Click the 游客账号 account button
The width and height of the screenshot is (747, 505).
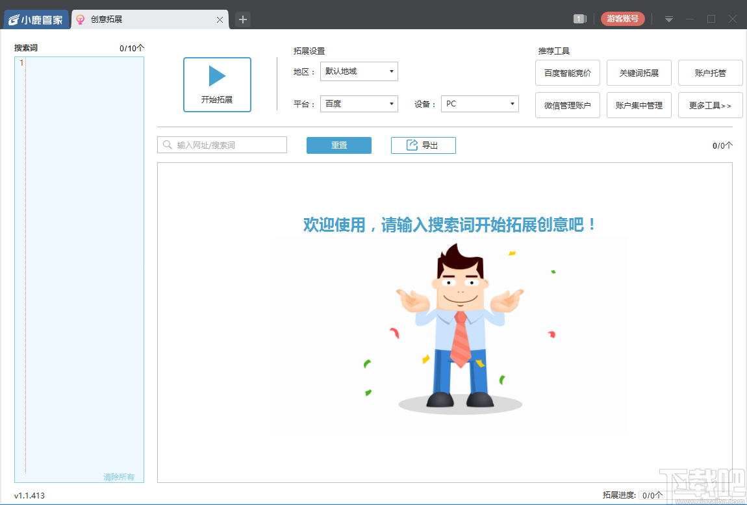click(x=622, y=19)
